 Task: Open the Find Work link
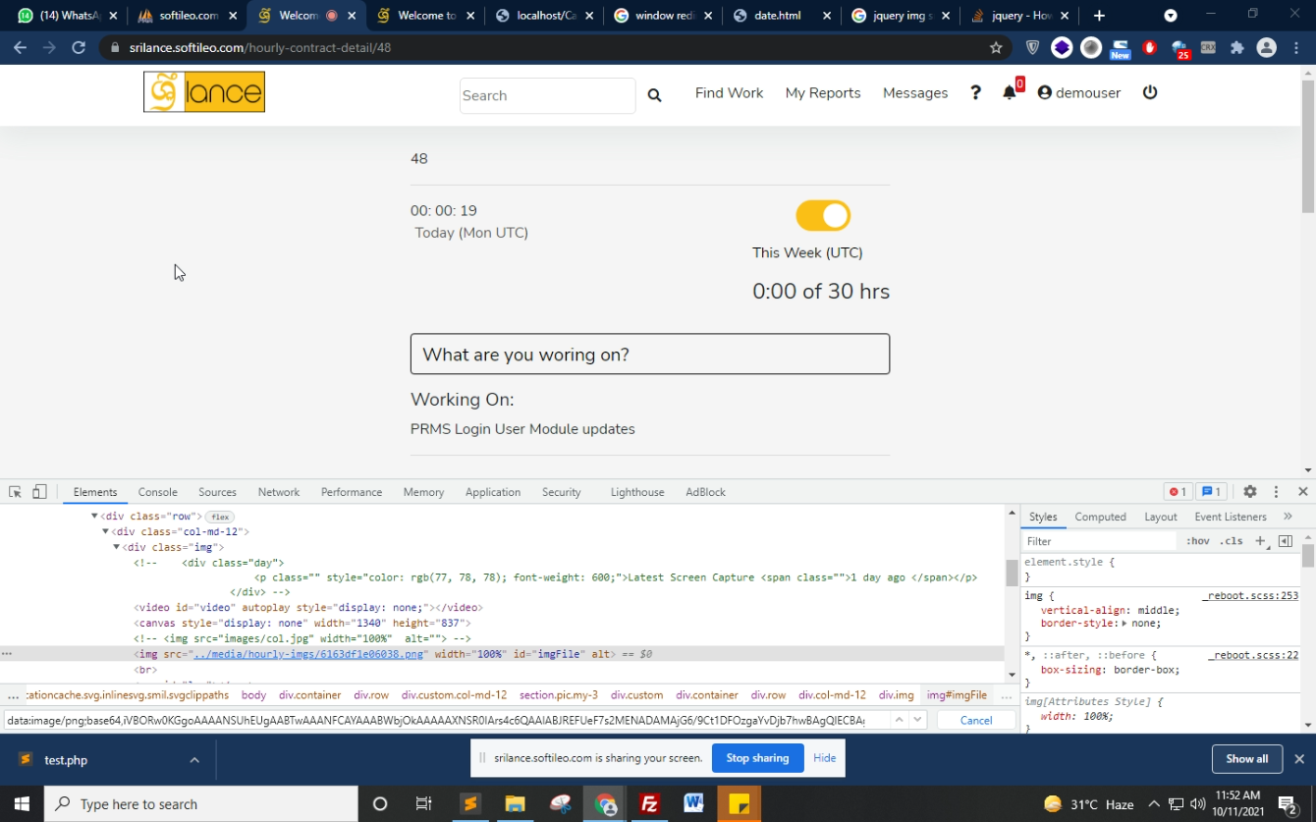tap(729, 92)
